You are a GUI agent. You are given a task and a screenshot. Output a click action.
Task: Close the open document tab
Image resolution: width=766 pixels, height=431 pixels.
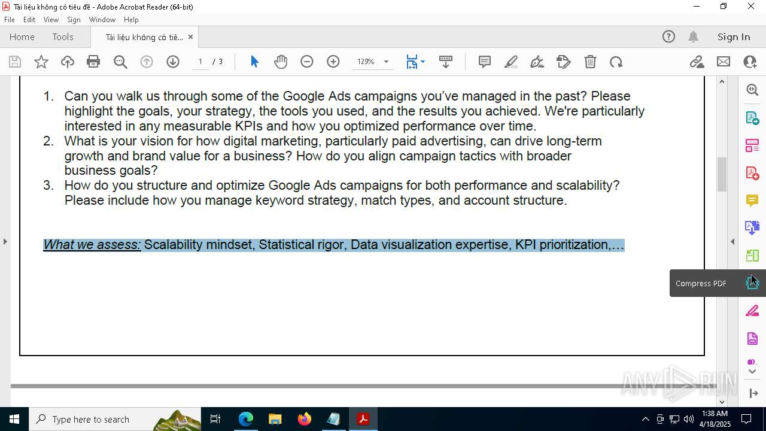(x=190, y=37)
